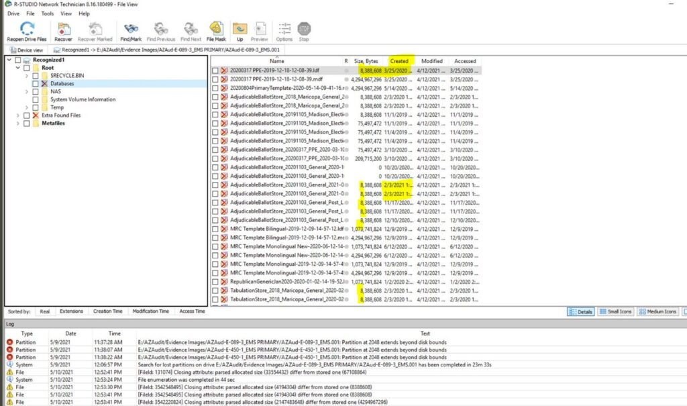This screenshot has width=687, height=406.
Task: Collapse the Recognized1 tree node
Action: click(x=9, y=60)
